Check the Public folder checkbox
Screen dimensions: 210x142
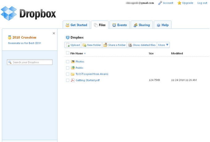click(68, 68)
